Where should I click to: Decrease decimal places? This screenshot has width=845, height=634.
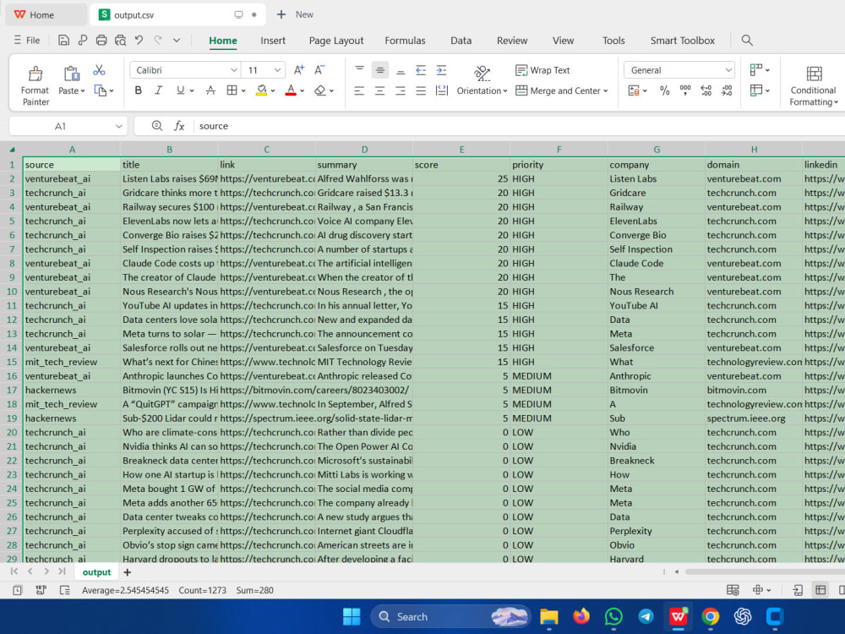pos(727,90)
